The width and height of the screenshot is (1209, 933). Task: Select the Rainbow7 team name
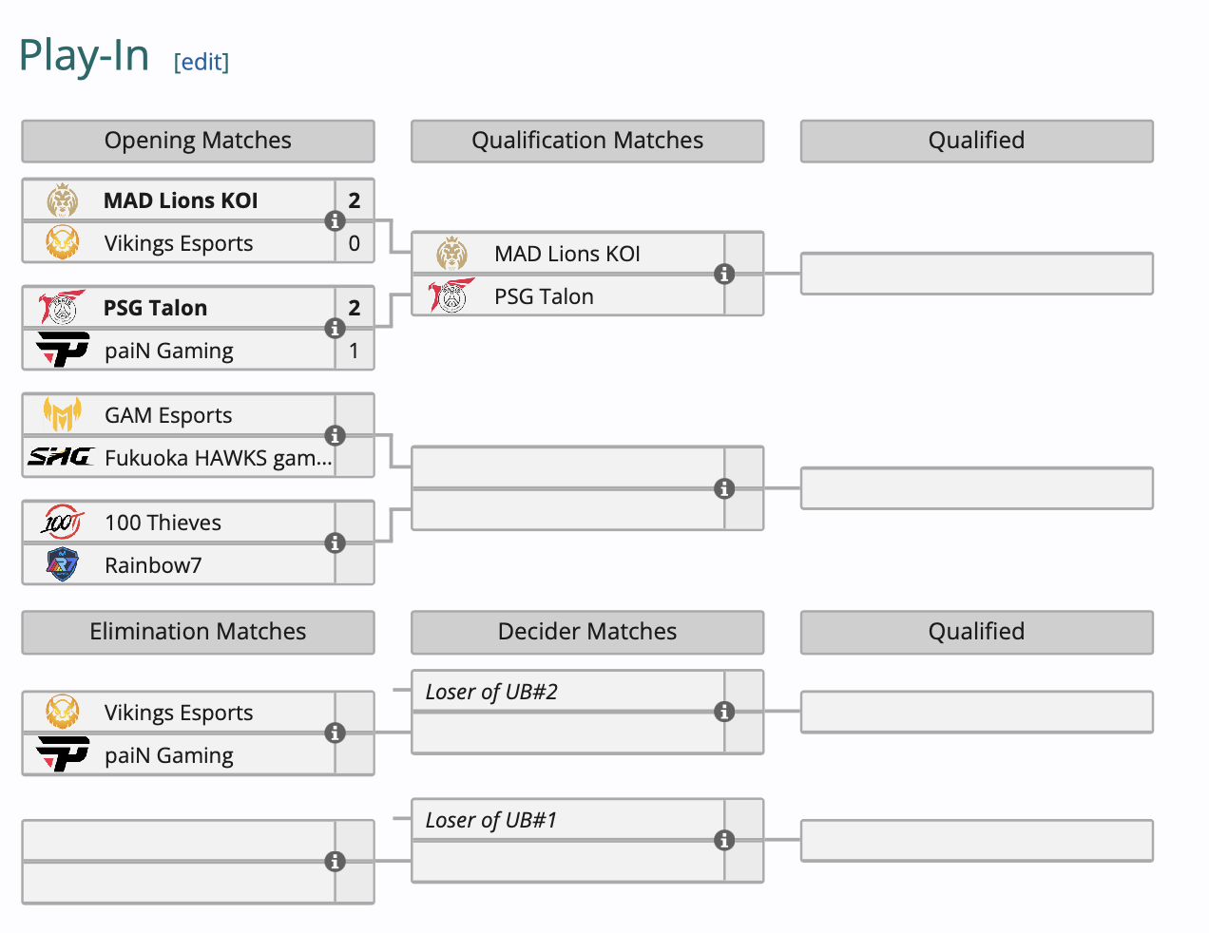(x=153, y=565)
